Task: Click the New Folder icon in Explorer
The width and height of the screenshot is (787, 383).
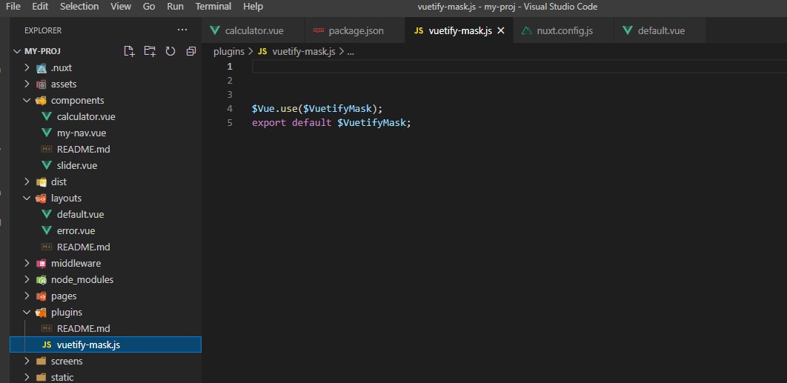Action: pos(150,50)
